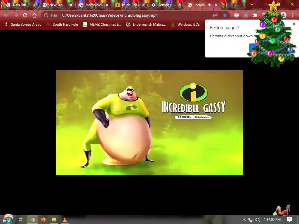Click the striped round extension icon
The width and height of the screenshot is (299, 224).
pyautogui.click(x=237, y=15)
